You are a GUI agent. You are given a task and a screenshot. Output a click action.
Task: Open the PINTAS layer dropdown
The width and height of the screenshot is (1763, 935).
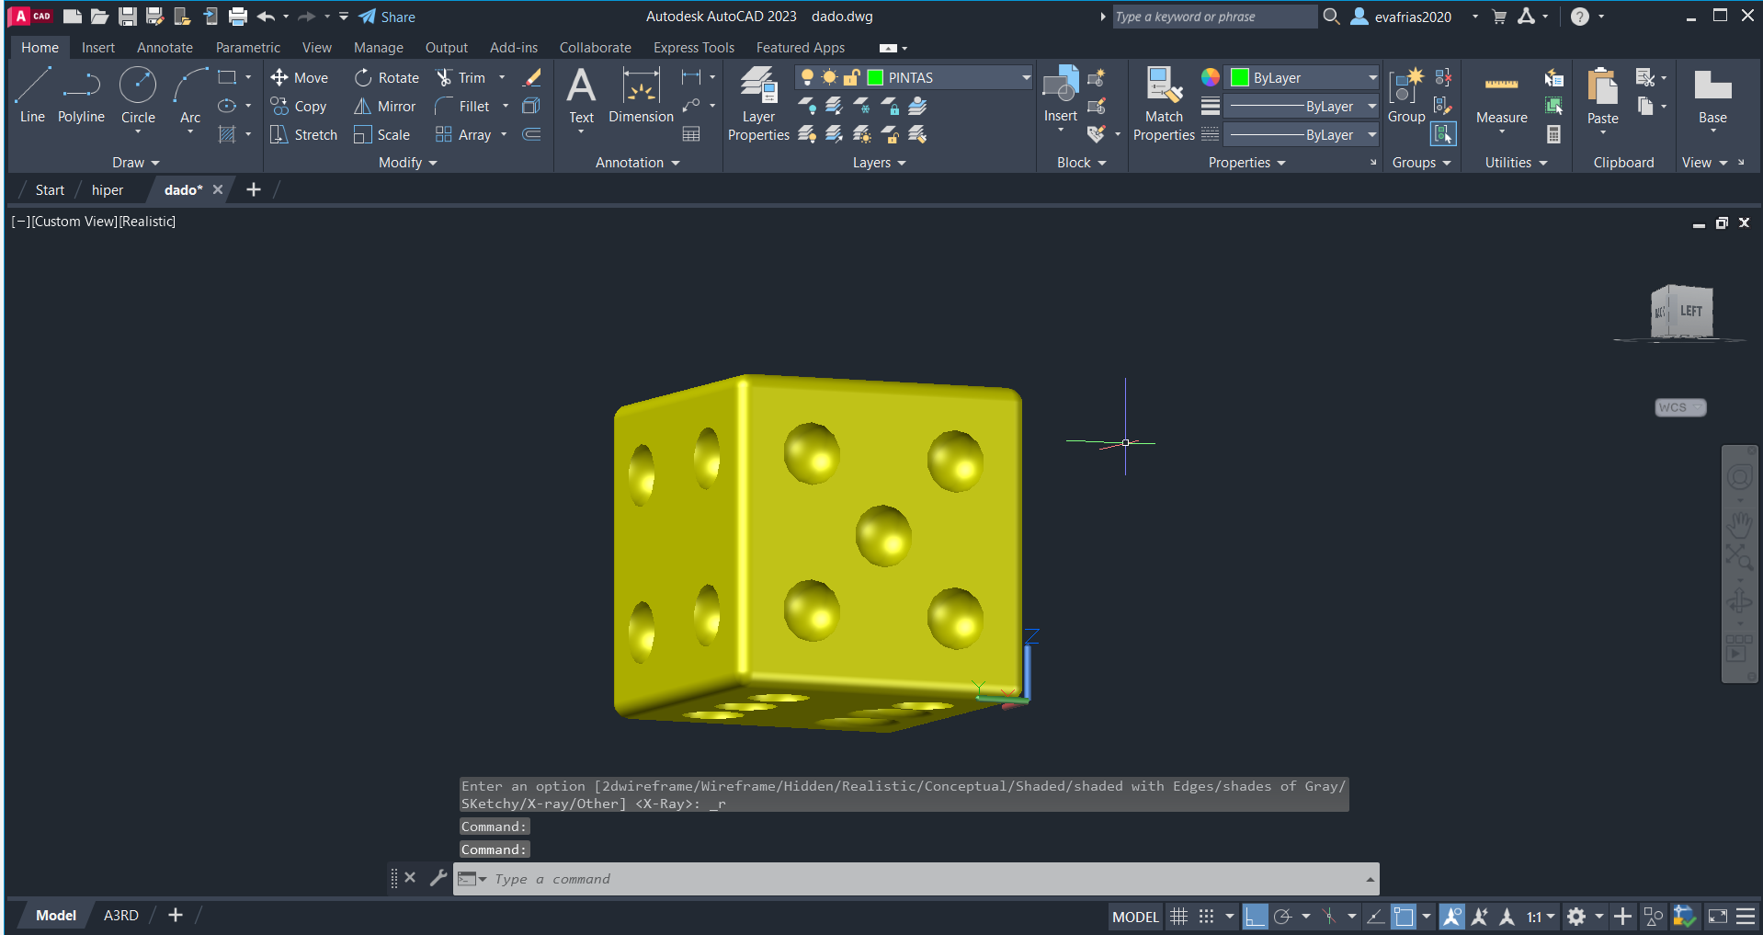pyautogui.click(x=1026, y=78)
